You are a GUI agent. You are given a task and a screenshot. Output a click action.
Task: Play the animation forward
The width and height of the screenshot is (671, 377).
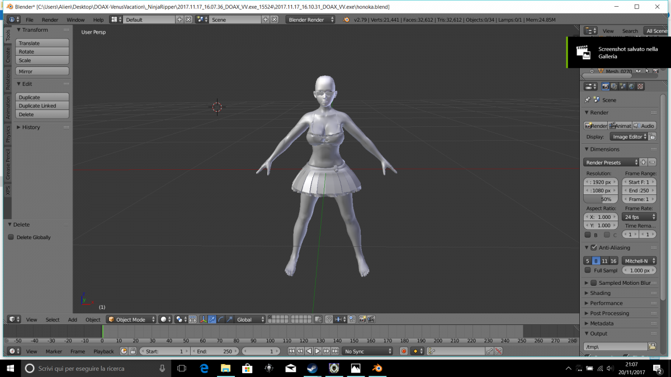point(318,351)
